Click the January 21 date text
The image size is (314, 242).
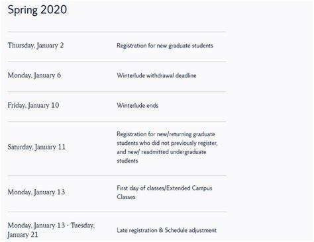[x=23, y=235]
